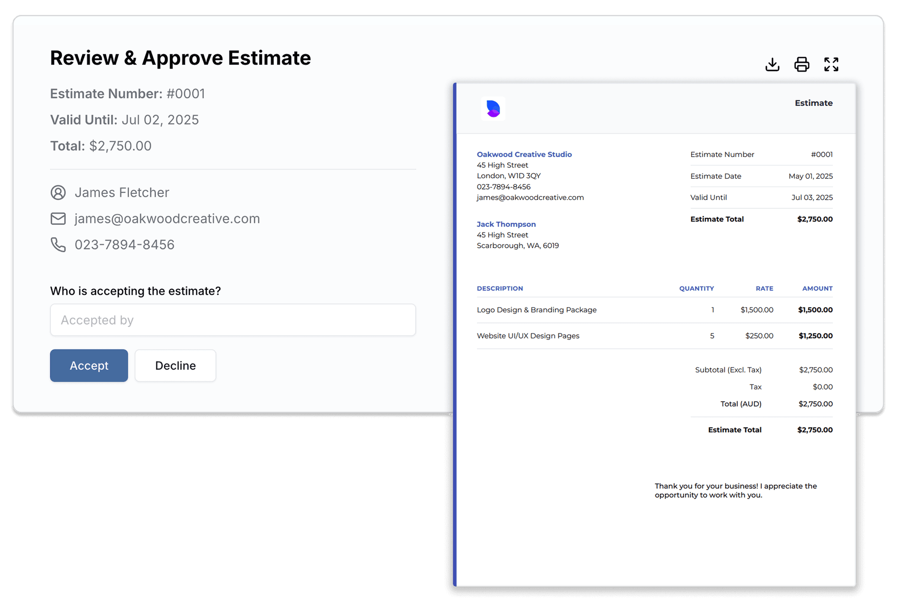This screenshot has width=904, height=602.
Task: Click the company logo in the estimate header
Action: [493, 109]
